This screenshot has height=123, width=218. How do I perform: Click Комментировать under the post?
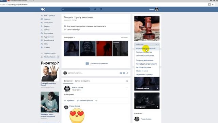(x=85, y=100)
